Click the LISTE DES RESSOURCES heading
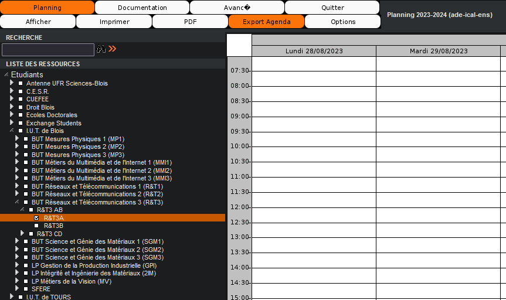Screen dimensions: 506x300 (x=43, y=64)
